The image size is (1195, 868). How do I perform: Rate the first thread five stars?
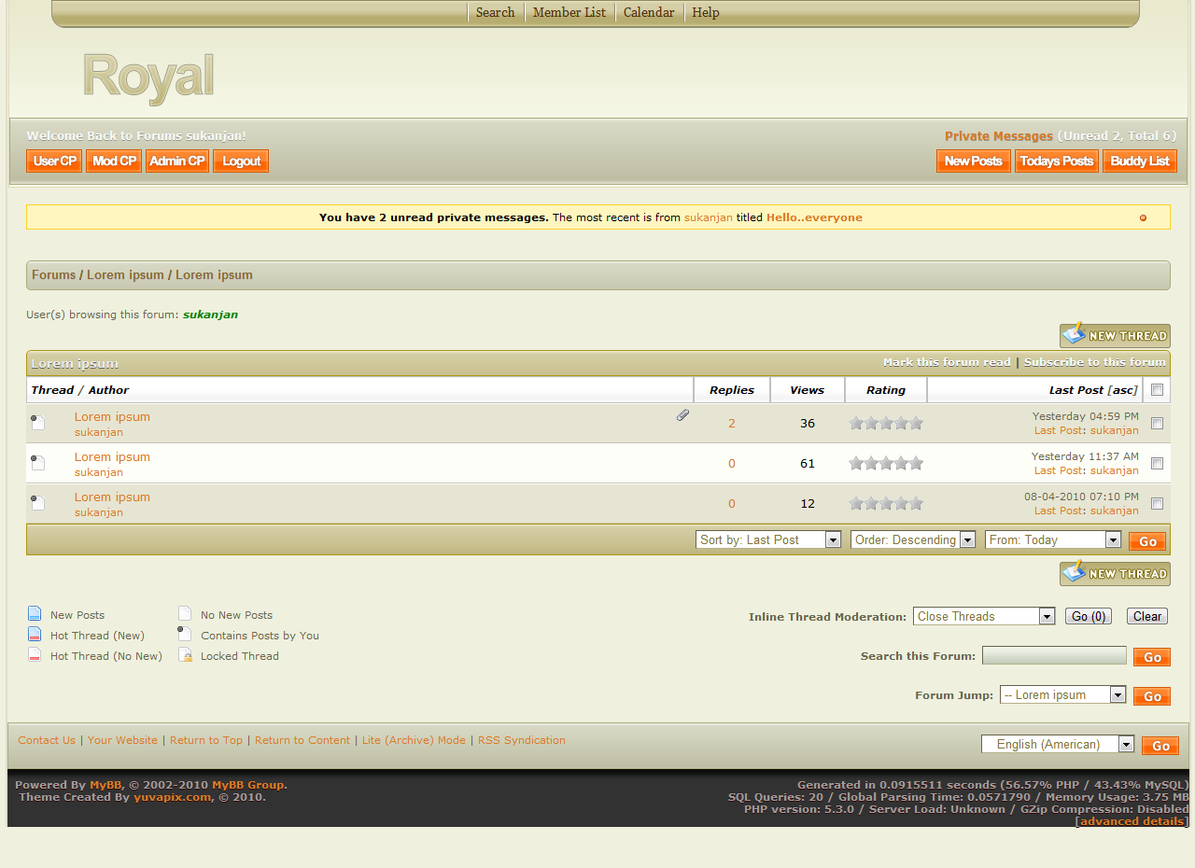pos(916,423)
